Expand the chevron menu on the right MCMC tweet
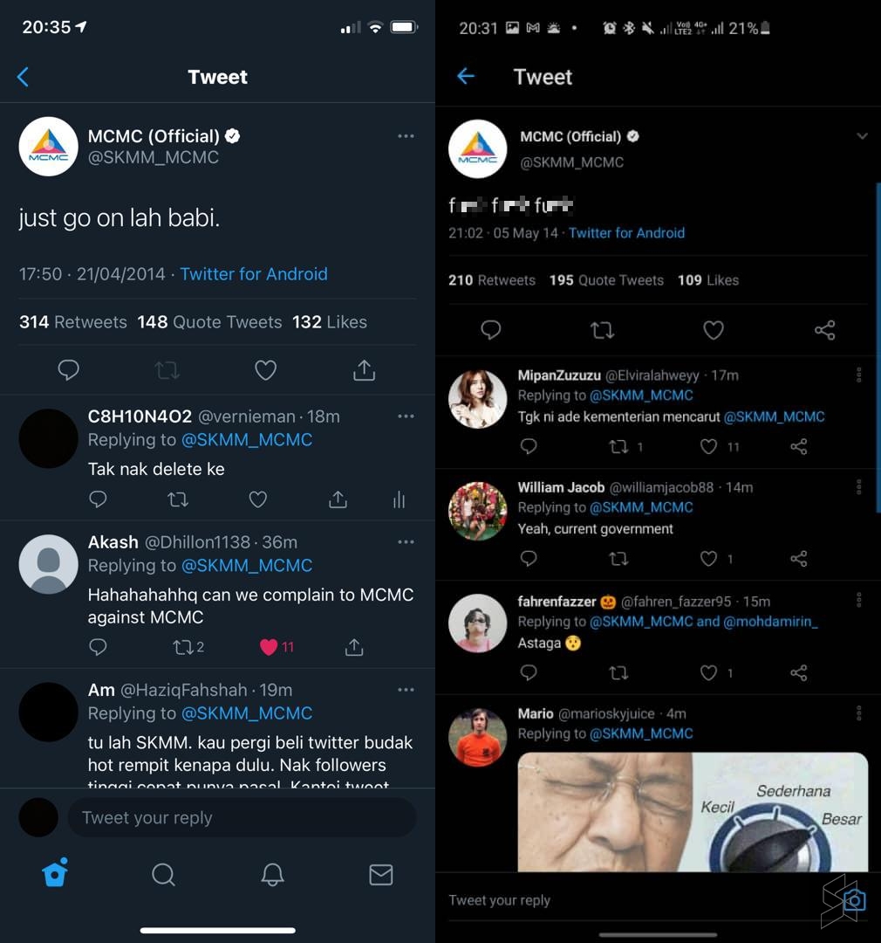The height and width of the screenshot is (943, 881). 862,136
